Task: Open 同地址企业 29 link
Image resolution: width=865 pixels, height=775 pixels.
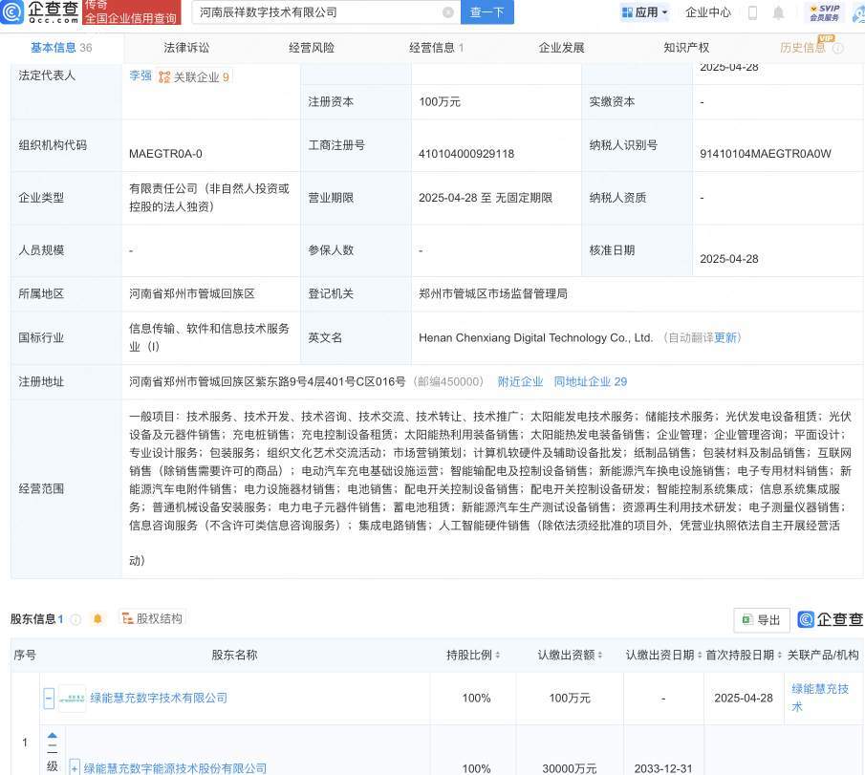Action: (x=591, y=381)
